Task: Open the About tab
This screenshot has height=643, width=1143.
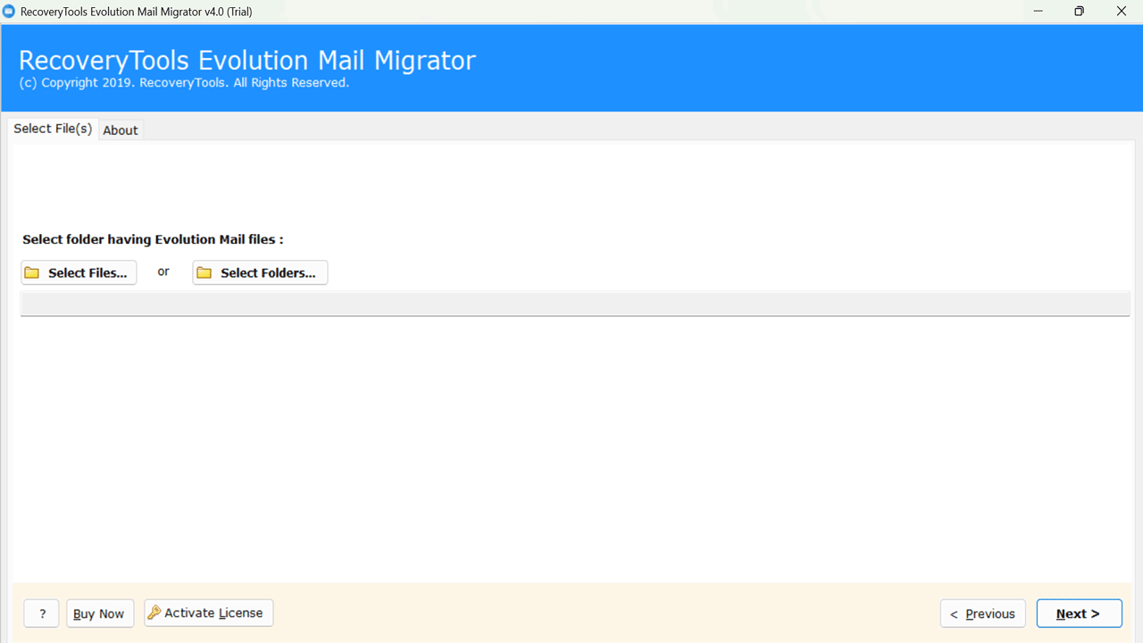Action: point(121,130)
